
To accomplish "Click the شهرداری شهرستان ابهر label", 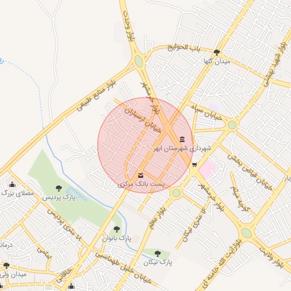I will point(182,148).
